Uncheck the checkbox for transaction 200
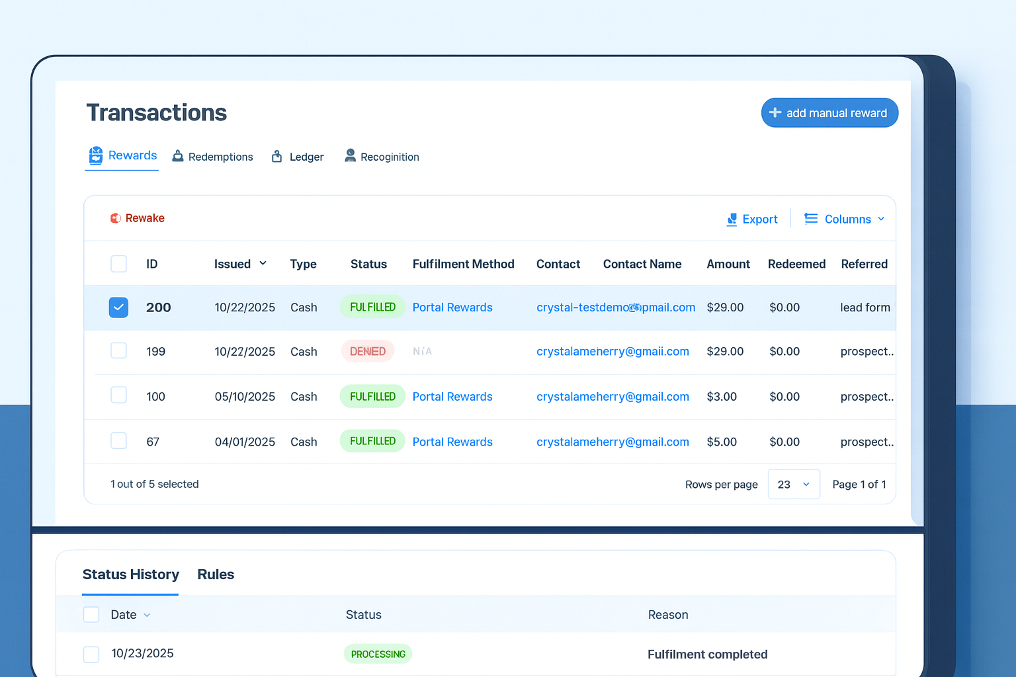Screen dimensions: 1016x677 (x=118, y=307)
